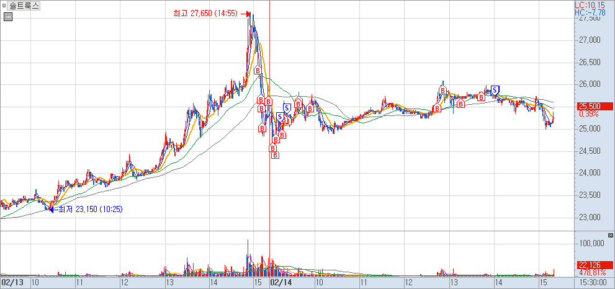Click the 100,000 volume axis label
615x289 pixels.
(592, 244)
